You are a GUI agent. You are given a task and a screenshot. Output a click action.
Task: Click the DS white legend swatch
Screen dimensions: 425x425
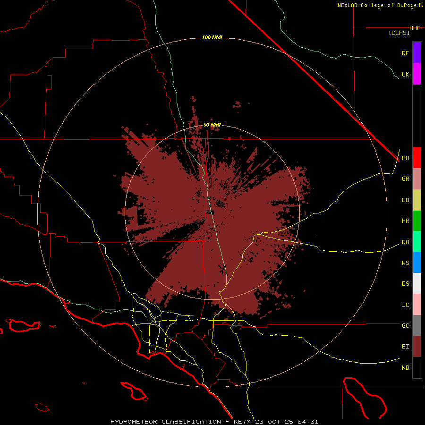(x=417, y=283)
